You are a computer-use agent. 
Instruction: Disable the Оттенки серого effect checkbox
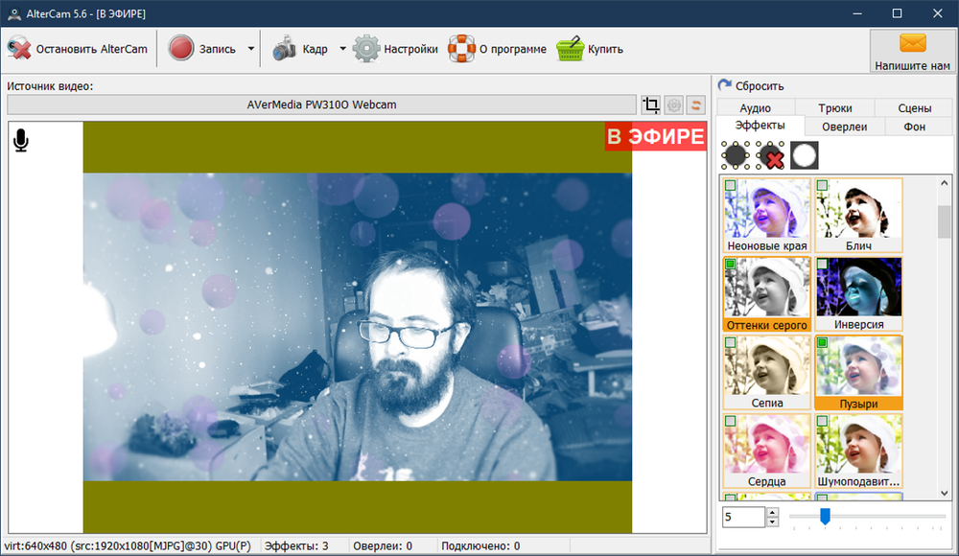pos(730,264)
